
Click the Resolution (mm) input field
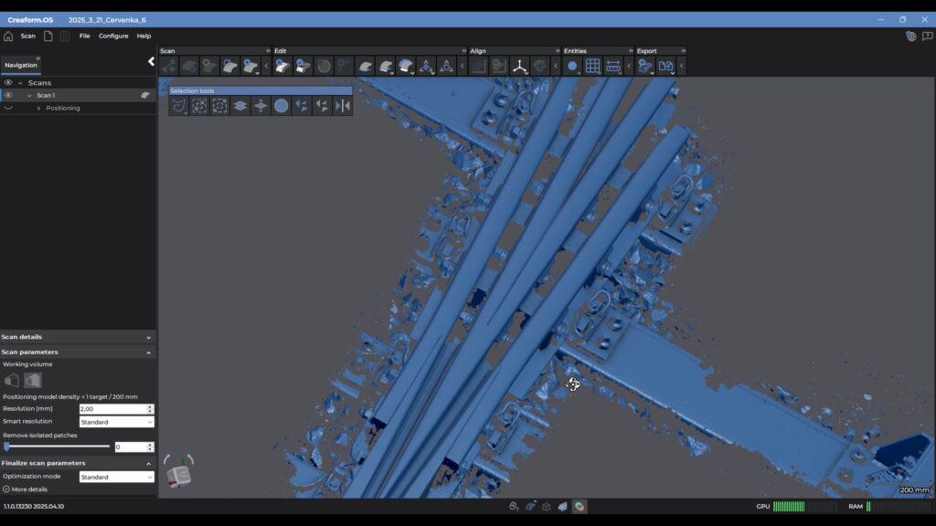tap(112, 409)
